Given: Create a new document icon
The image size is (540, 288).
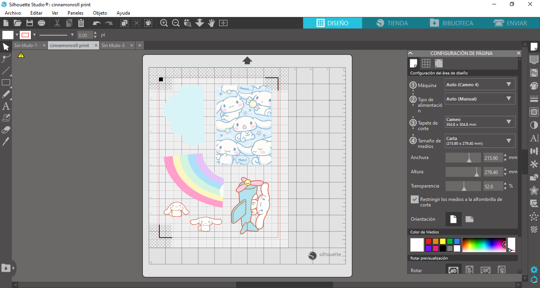Looking at the screenshot, I should [6, 23].
